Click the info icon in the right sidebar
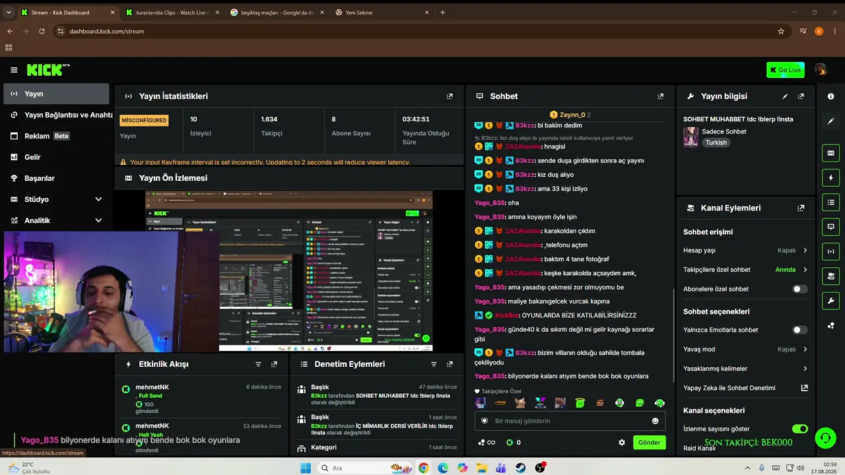This screenshot has width=845, height=475. coord(830,96)
